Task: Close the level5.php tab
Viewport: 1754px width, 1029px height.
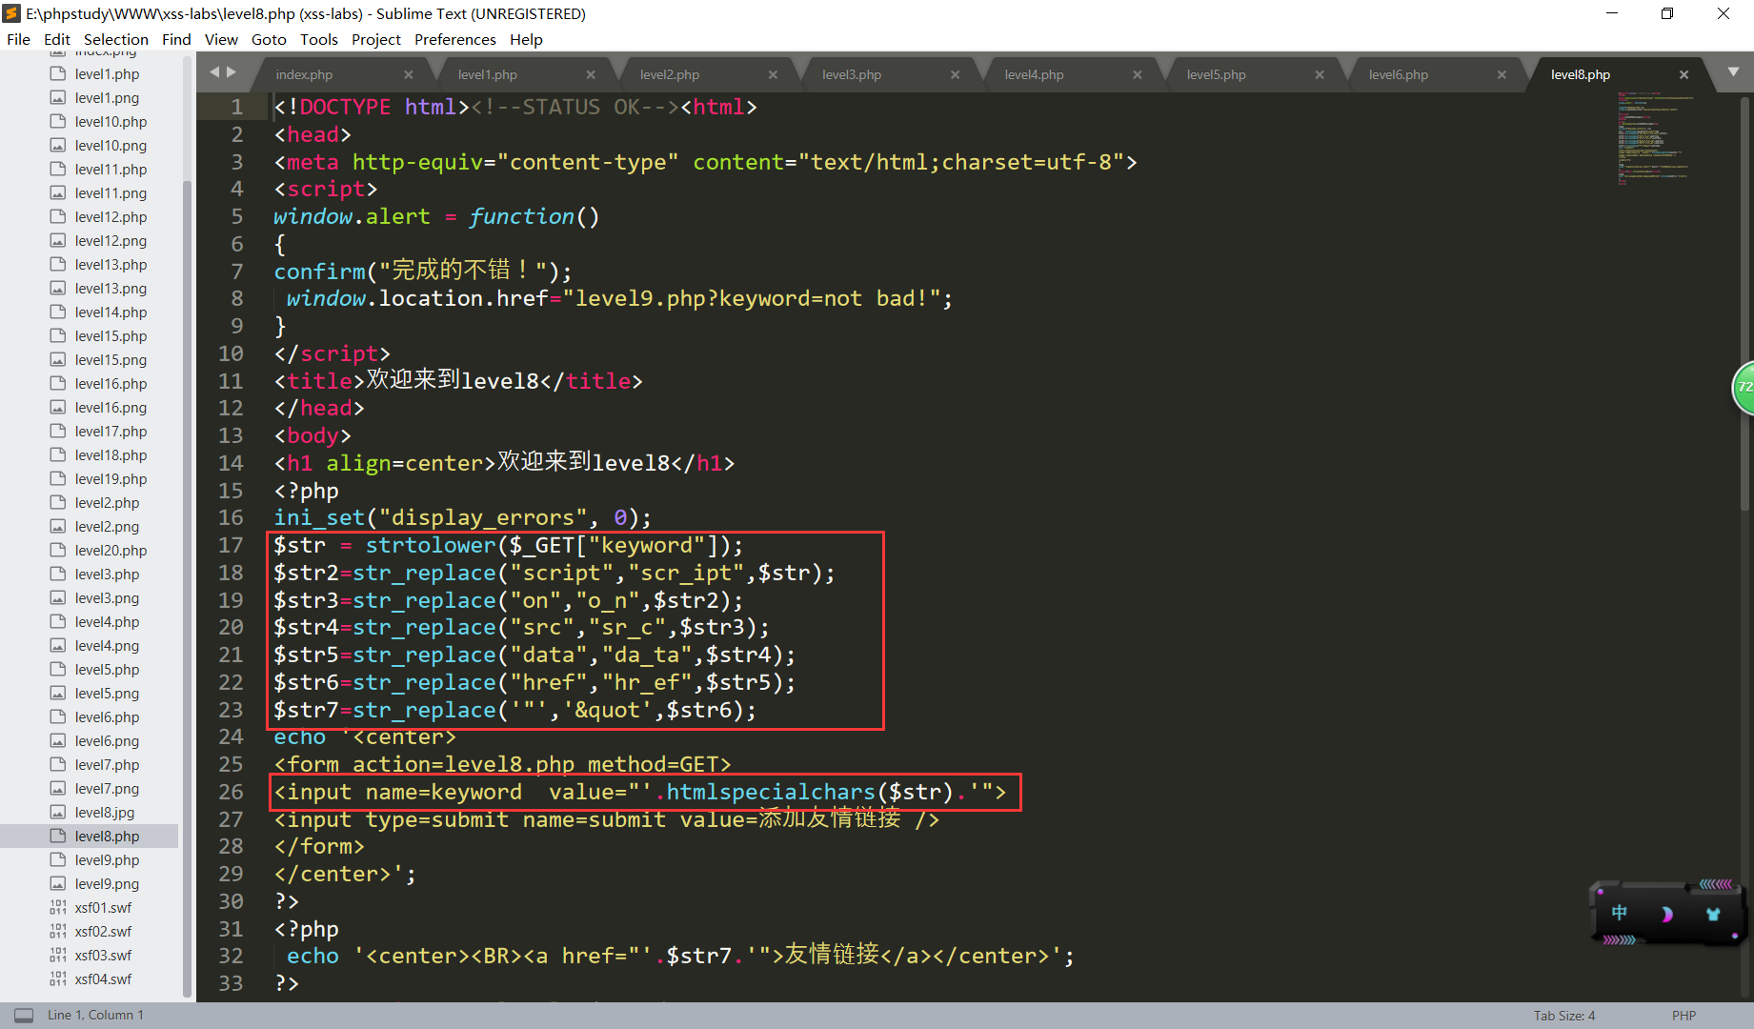Action: tap(1320, 74)
